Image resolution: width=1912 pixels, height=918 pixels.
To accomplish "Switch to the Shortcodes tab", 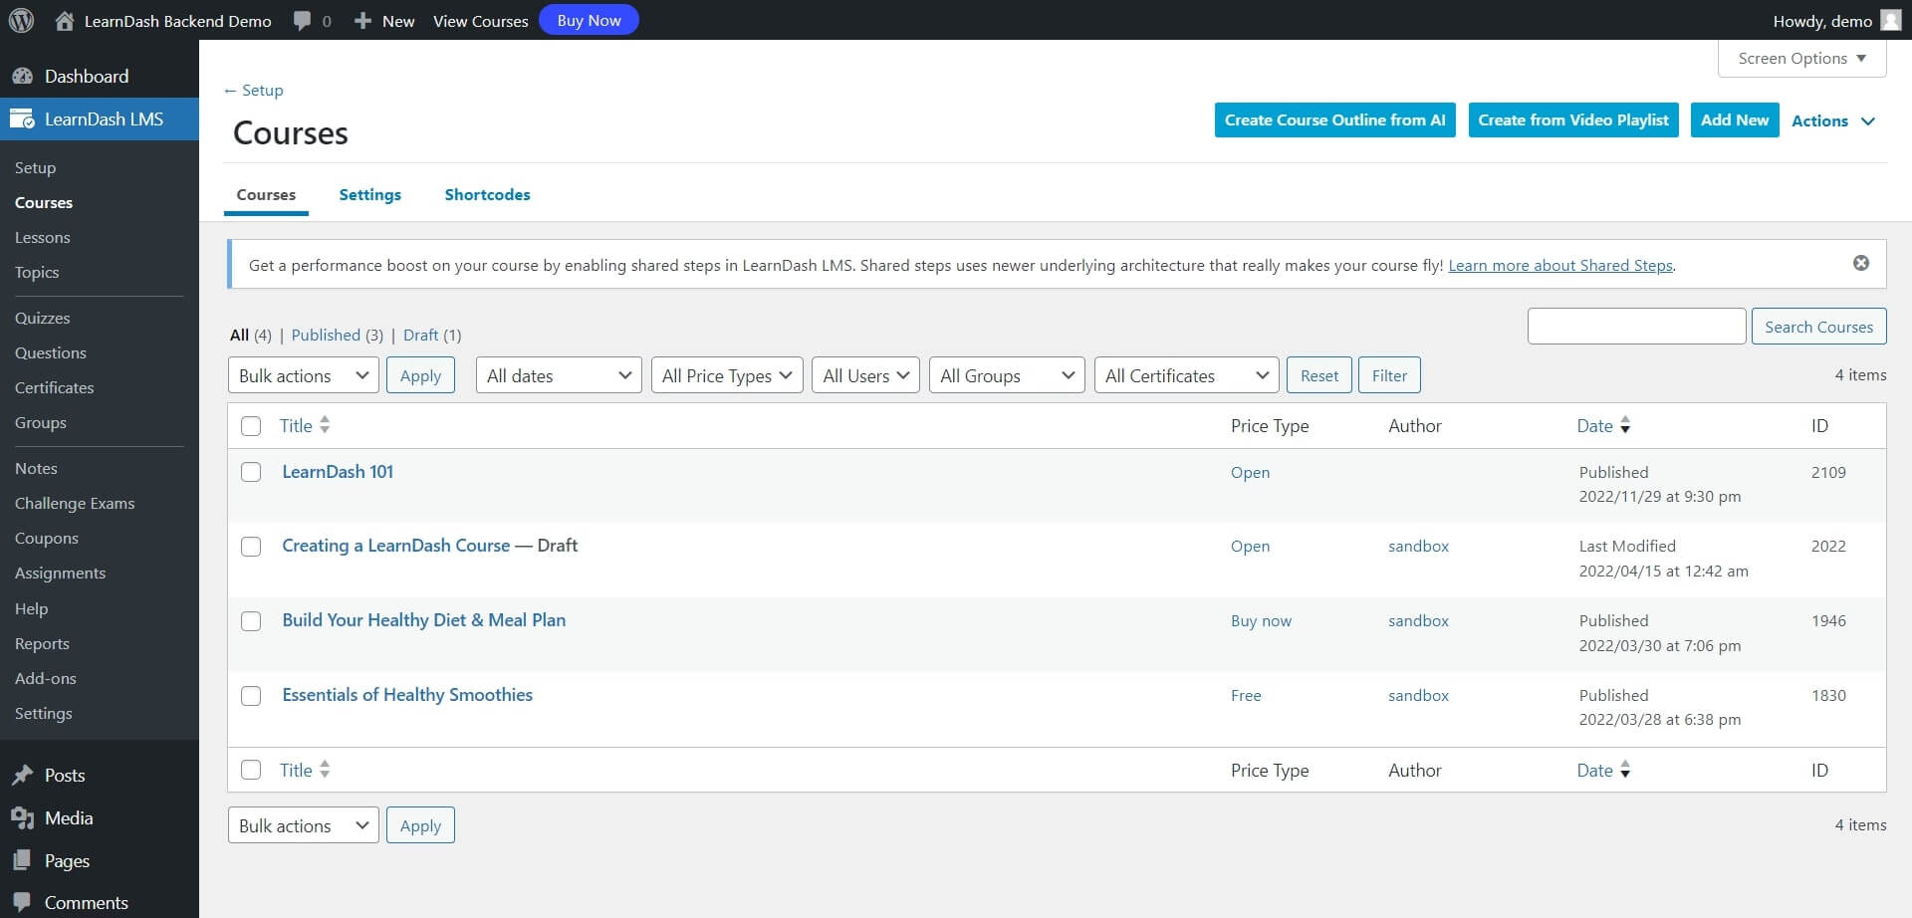I will tap(487, 195).
